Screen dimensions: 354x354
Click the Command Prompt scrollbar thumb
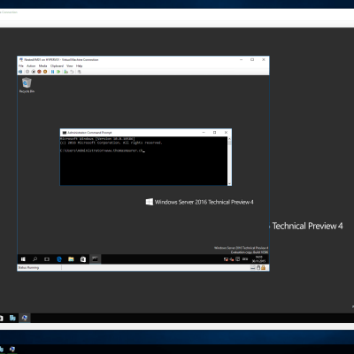(229, 143)
